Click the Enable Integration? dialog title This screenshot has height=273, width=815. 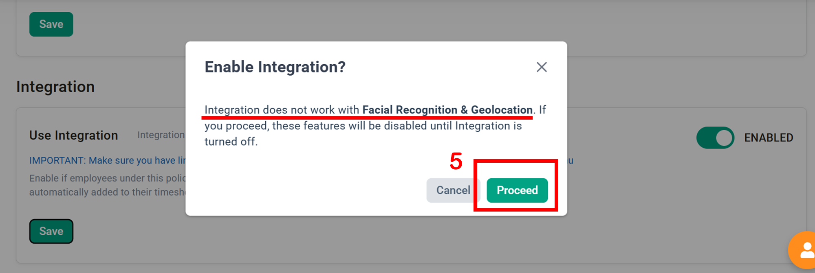tap(275, 67)
